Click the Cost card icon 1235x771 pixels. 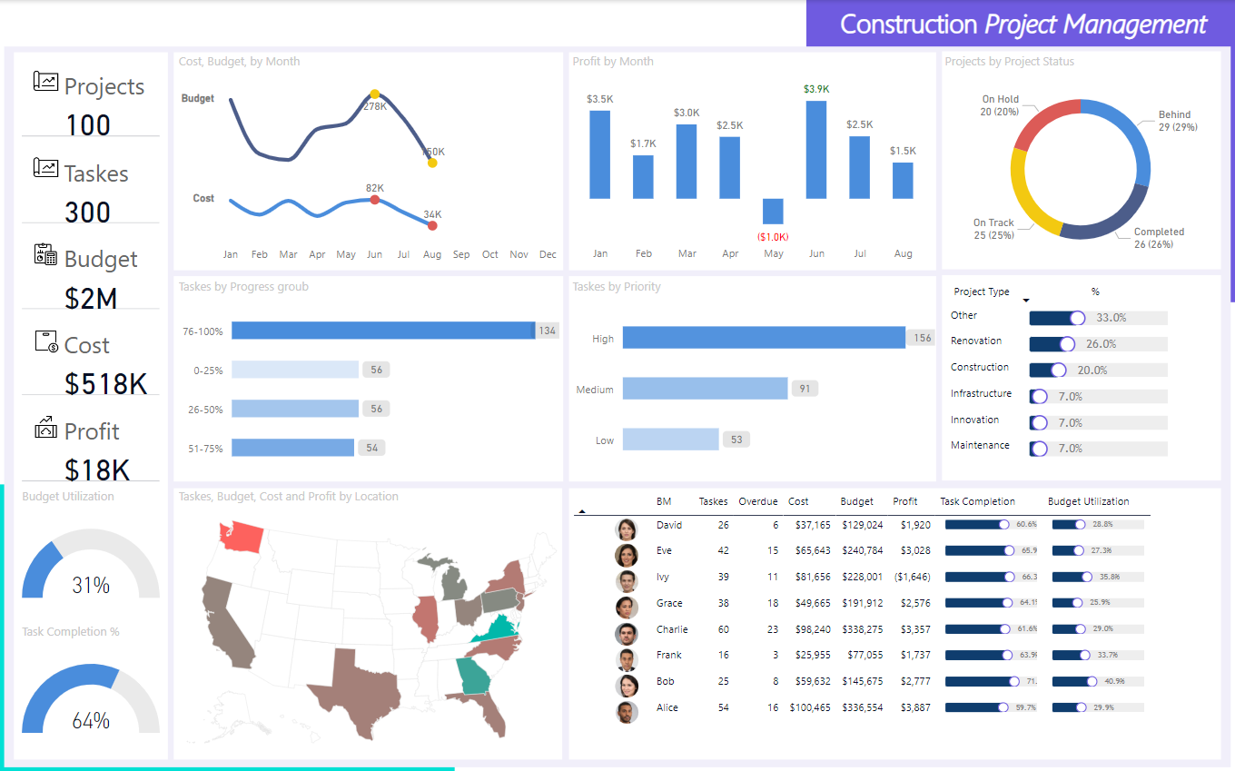click(x=45, y=341)
